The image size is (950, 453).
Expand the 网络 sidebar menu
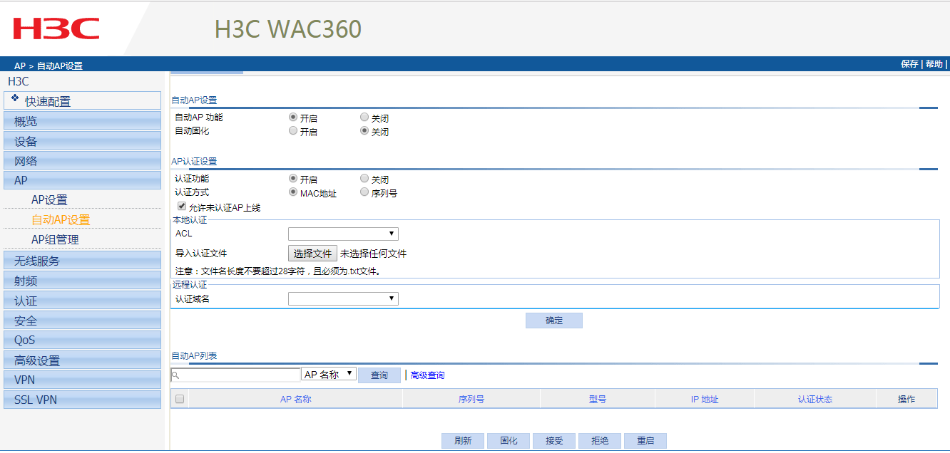(x=83, y=161)
